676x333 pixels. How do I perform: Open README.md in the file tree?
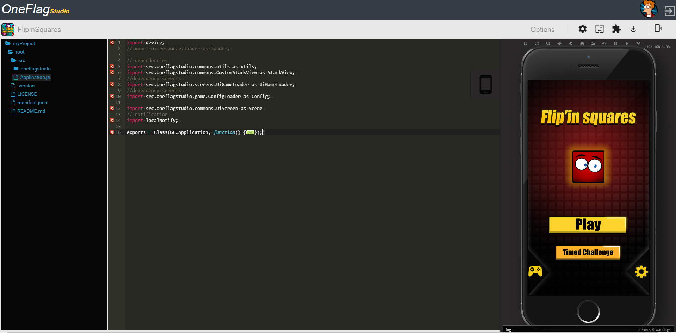click(x=31, y=111)
